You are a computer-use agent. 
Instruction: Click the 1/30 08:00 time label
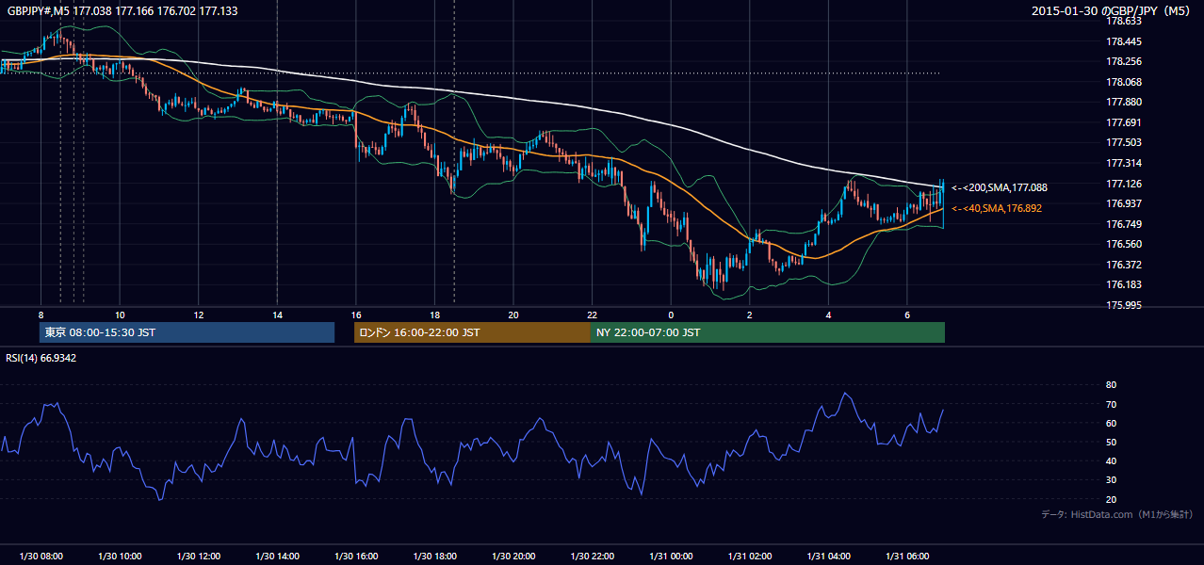pos(41,556)
